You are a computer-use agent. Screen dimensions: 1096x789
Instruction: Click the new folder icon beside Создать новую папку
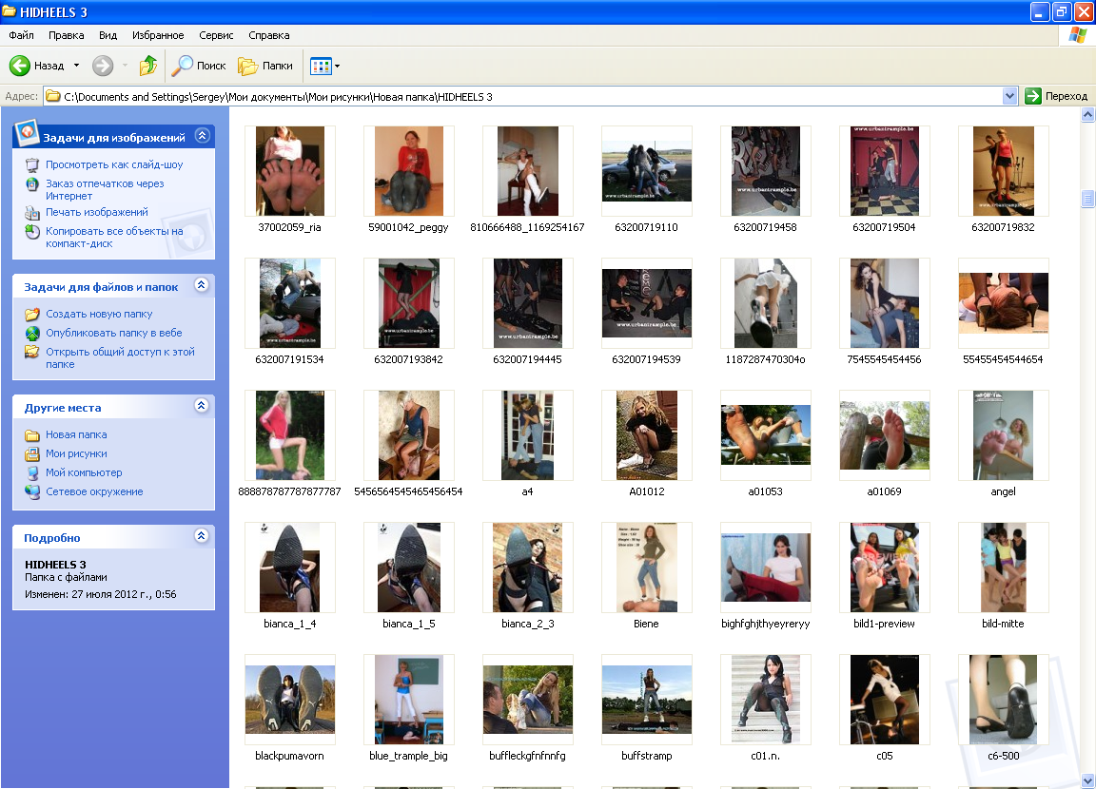click(32, 315)
